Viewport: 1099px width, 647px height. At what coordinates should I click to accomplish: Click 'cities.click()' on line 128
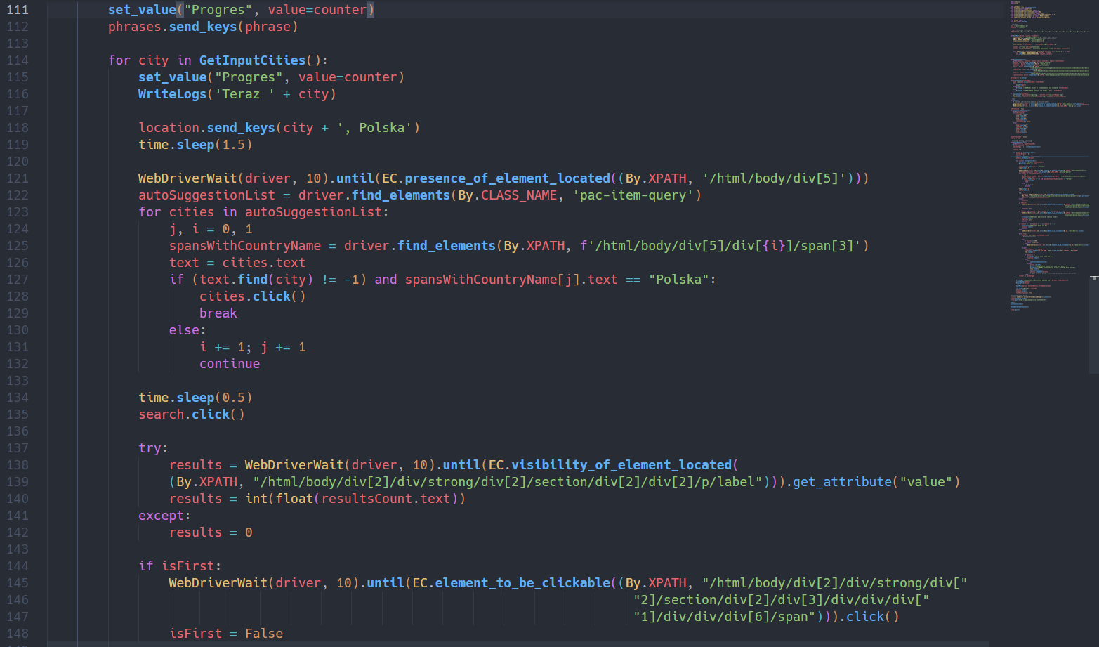[x=252, y=296]
